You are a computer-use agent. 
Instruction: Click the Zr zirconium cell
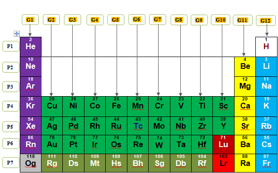tap(202, 126)
